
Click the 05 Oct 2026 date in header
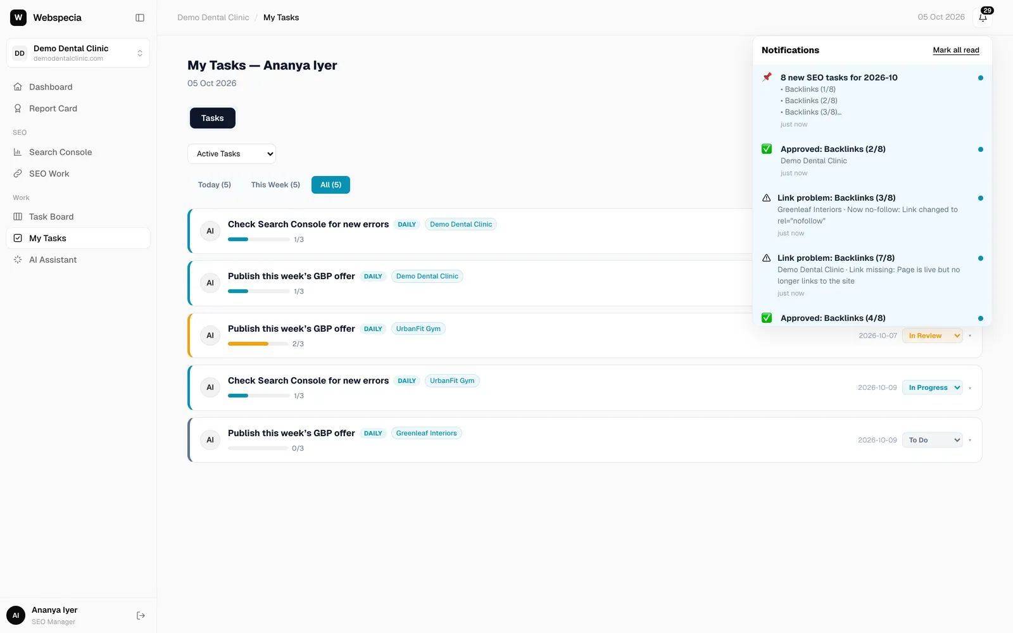[941, 17]
